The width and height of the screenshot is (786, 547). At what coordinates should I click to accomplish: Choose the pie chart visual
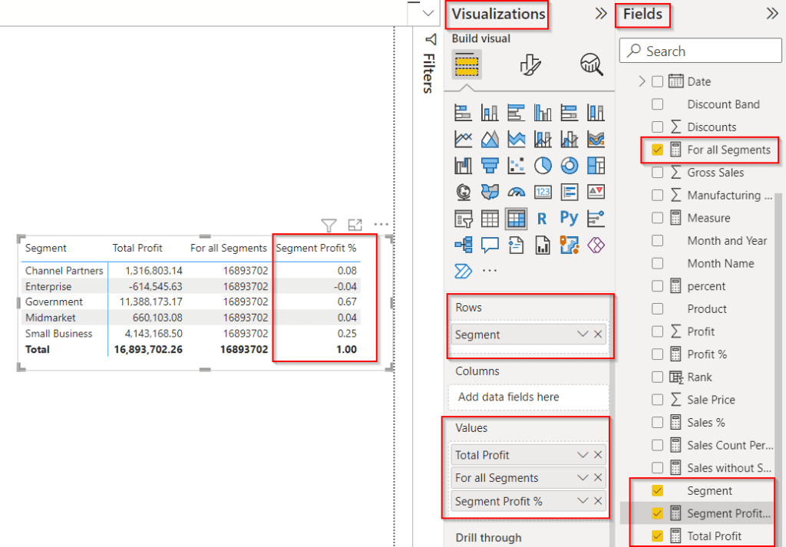point(543,165)
